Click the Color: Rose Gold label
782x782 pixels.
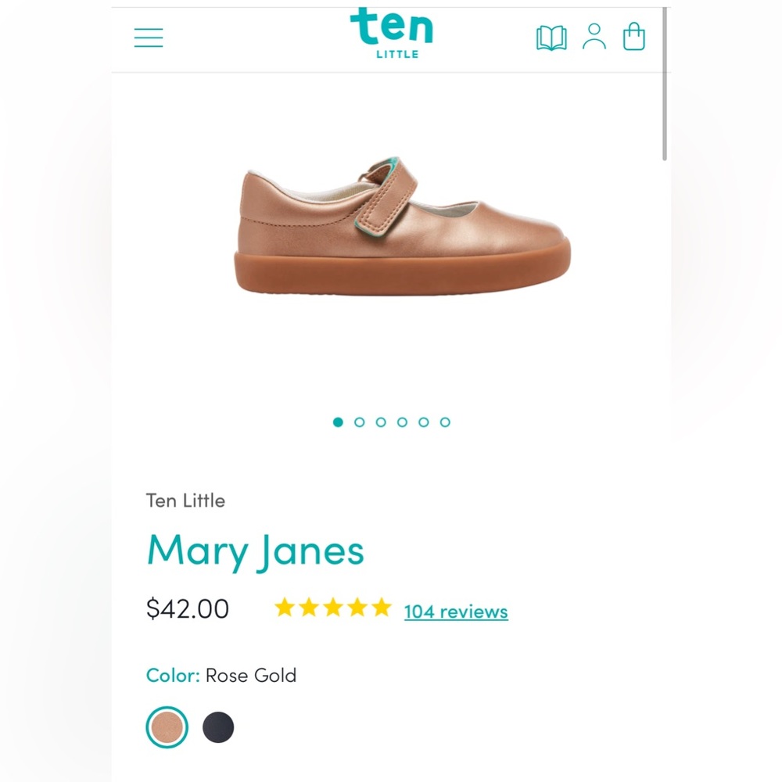pyautogui.click(x=221, y=675)
